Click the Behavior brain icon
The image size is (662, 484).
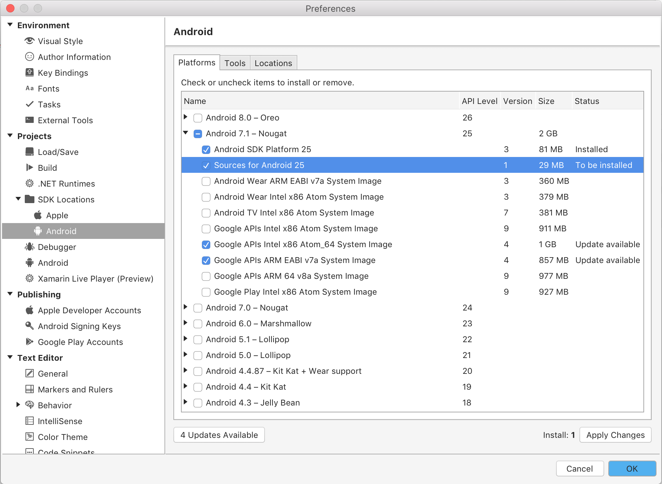(30, 405)
